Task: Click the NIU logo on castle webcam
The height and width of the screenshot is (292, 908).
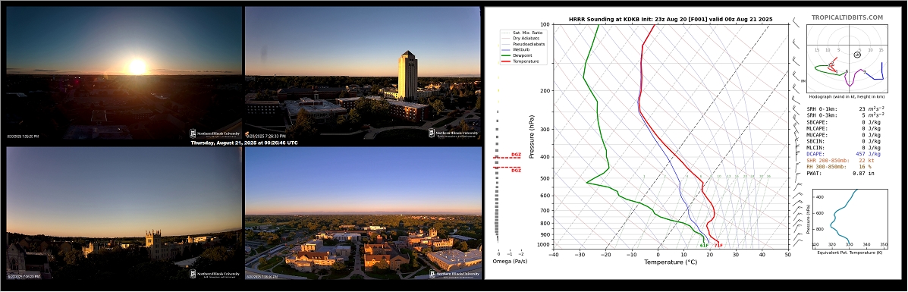Action: [x=214, y=274]
